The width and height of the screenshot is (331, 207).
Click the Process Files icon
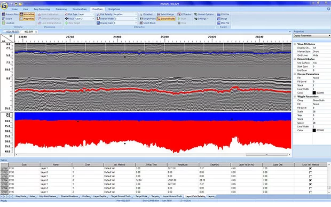point(3,14)
